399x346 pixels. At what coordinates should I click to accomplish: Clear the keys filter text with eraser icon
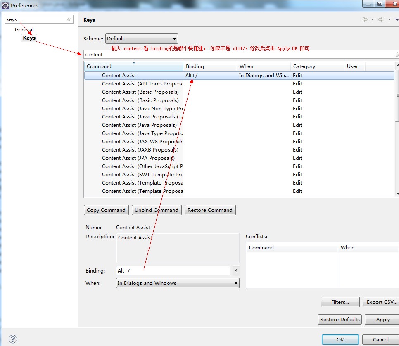point(69,19)
